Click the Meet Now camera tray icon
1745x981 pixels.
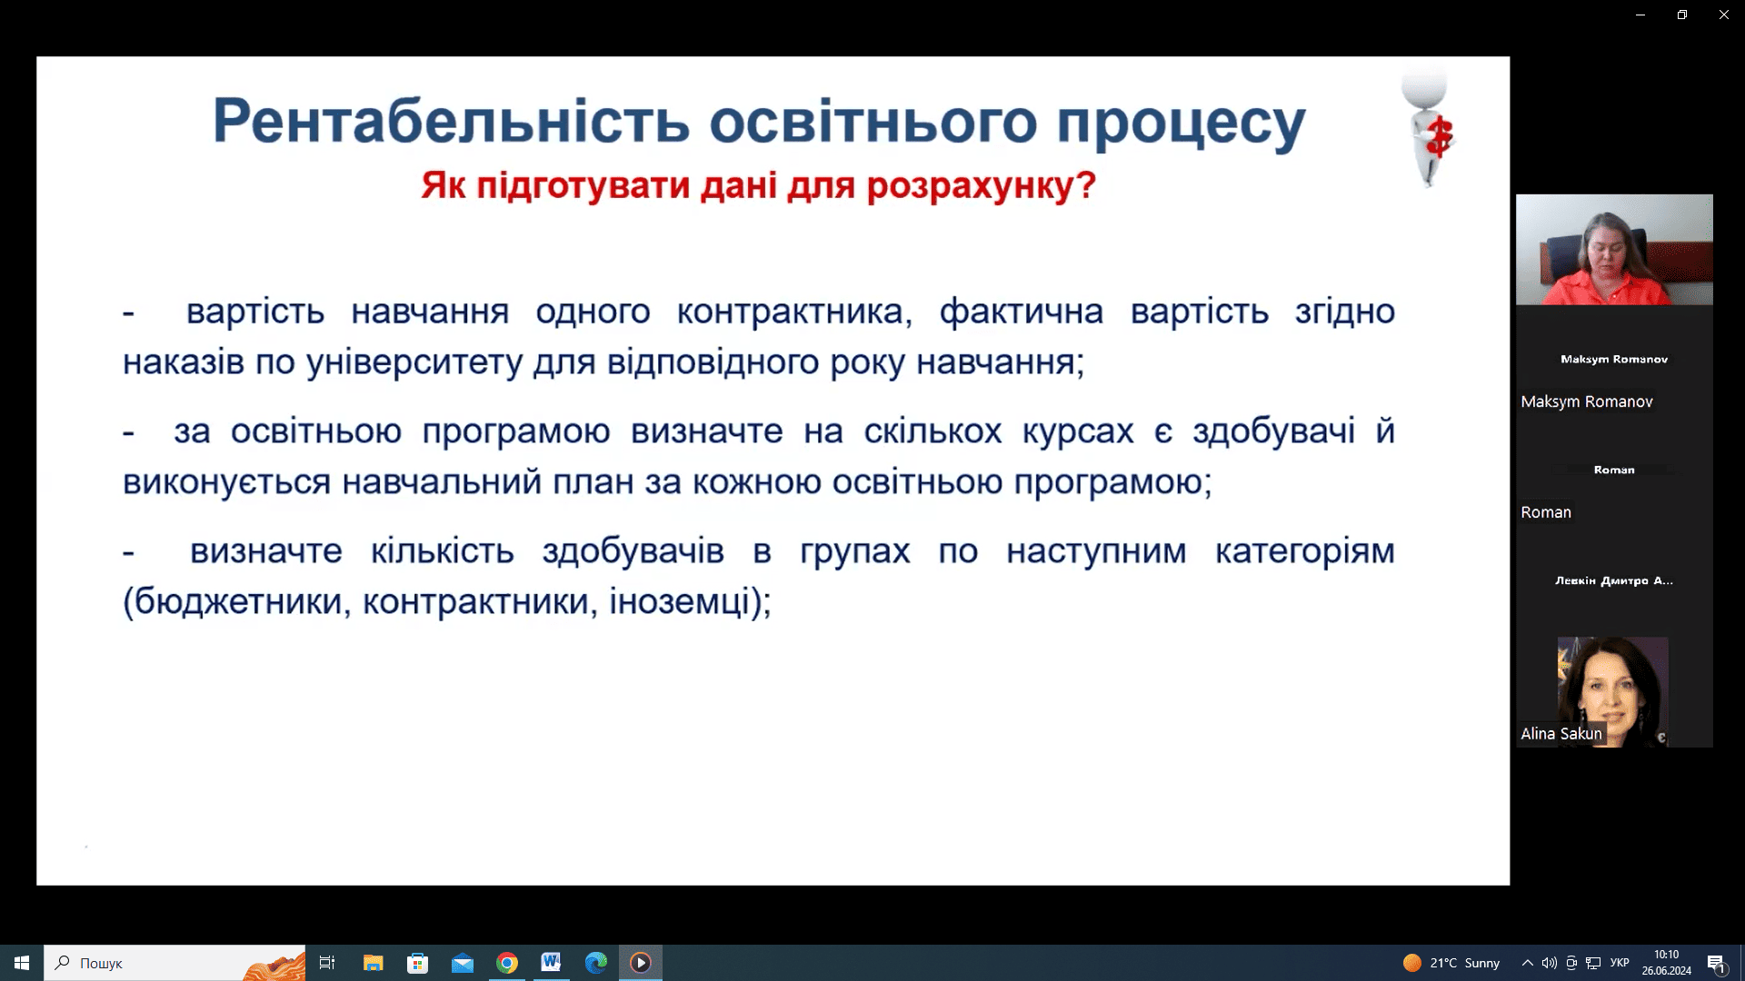coord(1571,963)
